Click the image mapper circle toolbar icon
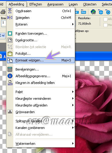The height and width of the screenshot is (153, 112). [108, 12]
